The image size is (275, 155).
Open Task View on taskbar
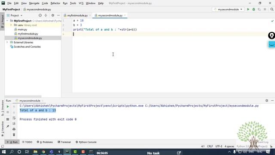tap(27, 152)
